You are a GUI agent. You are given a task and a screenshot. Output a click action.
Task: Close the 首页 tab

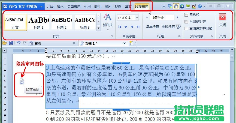tap(74, 43)
